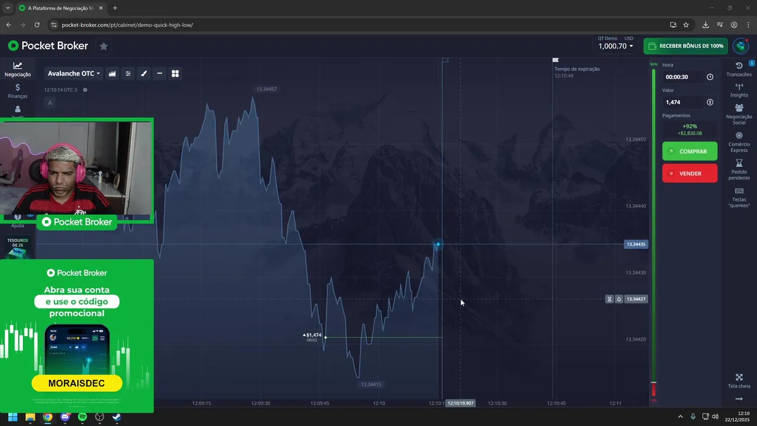Click the Valor amount input field
The height and width of the screenshot is (426, 757).
point(690,102)
